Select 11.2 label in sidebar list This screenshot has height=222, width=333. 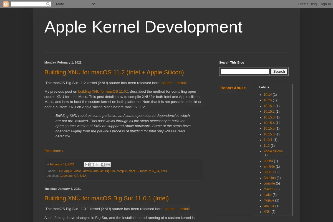[266, 146]
